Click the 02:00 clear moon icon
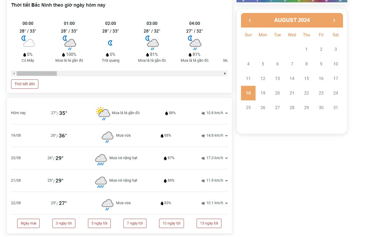Image resolution: width=366 pixels, height=237 pixels. (110, 43)
